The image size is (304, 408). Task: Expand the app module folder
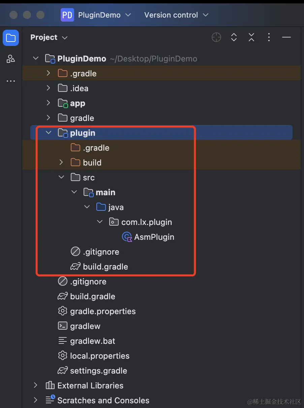click(x=48, y=103)
